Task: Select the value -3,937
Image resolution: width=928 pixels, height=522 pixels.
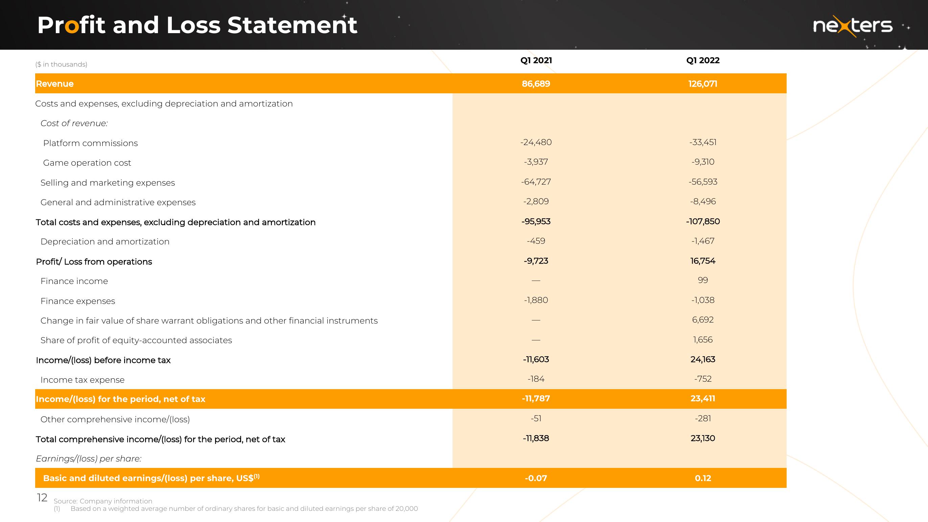Action: 536,162
